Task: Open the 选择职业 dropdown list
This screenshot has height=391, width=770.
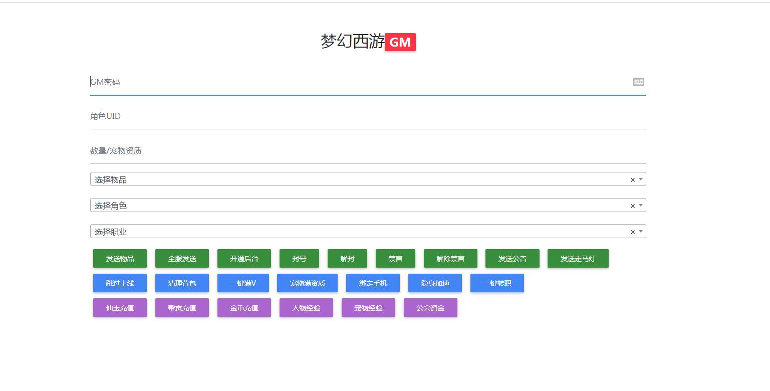Action: [x=361, y=232]
